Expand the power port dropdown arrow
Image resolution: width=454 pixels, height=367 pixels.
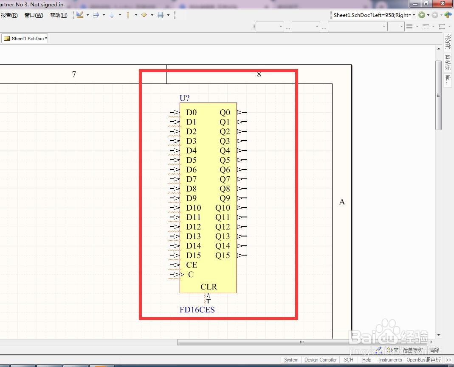pos(120,15)
